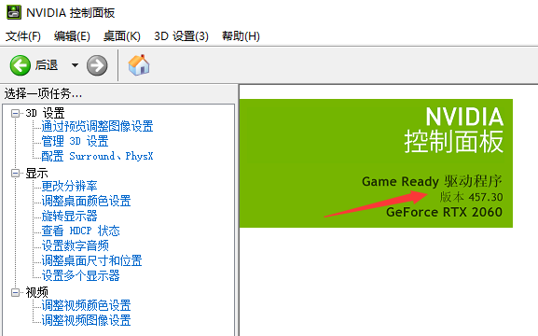Image resolution: width=538 pixels, height=336 pixels.
Task: Select 设置多个显示器 task
Action: (x=80, y=276)
